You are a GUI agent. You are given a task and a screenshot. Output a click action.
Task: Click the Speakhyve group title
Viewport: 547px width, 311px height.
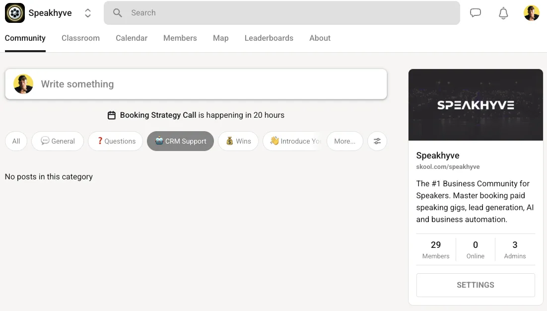(x=437, y=155)
